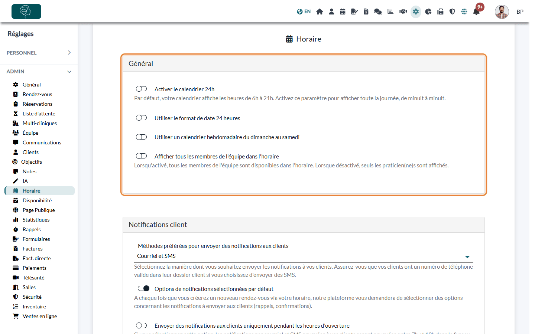Toggle Afficher tous les membres de l'équipe
This screenshot has width=535, height=334.
(x=141, y=156)
